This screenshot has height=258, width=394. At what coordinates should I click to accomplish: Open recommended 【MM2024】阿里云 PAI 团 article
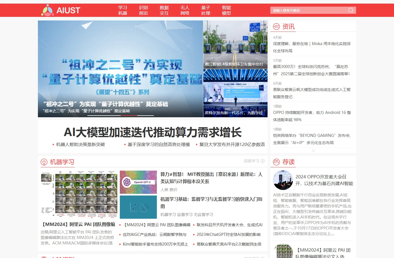coord(323,253)
